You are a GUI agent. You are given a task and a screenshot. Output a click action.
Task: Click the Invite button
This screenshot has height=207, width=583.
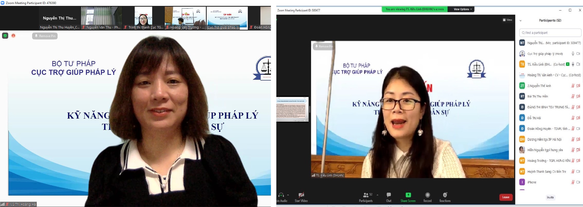(x=550, y=197)
